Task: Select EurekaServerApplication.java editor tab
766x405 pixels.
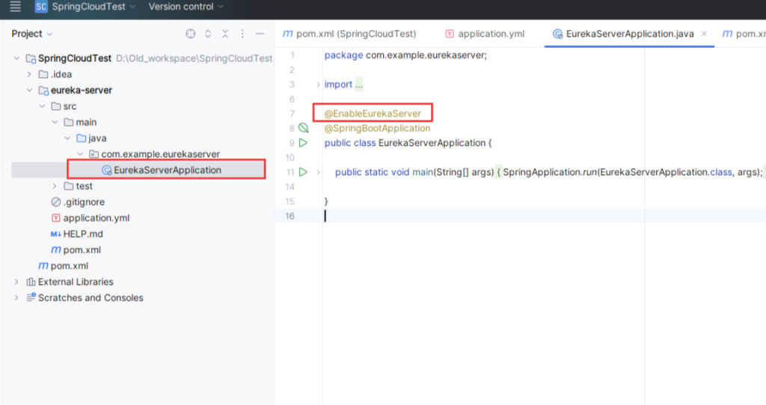Action: [630, 34]
